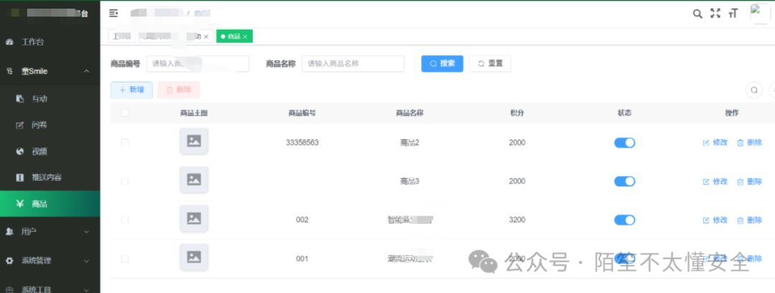Expand the 用户 sidebar menu
Screen dimensions: 775x293
[x=50, y=231]
